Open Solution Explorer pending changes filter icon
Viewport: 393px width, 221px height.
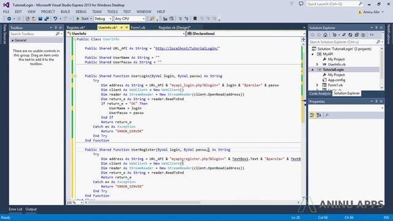(335, 35)
